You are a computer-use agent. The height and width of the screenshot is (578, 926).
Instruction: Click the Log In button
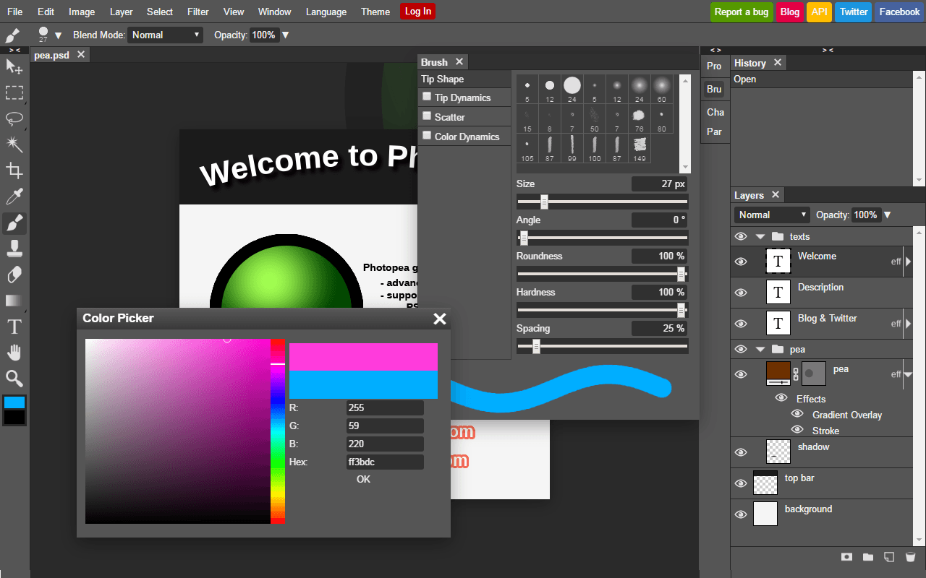tap(417, 12)
